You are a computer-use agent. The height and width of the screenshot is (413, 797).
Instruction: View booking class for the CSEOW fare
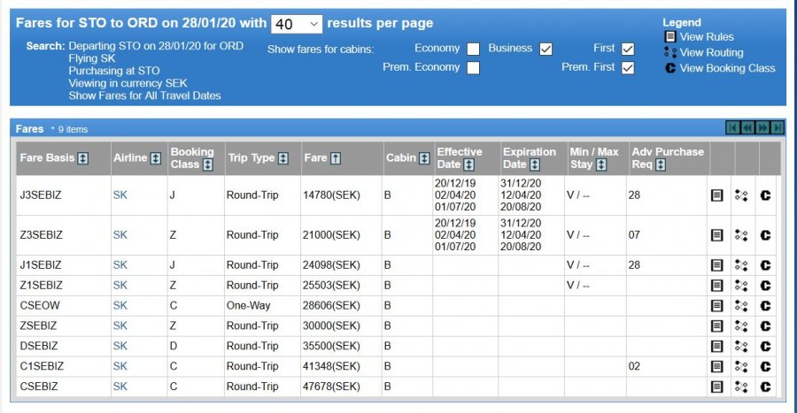[766, 305]
